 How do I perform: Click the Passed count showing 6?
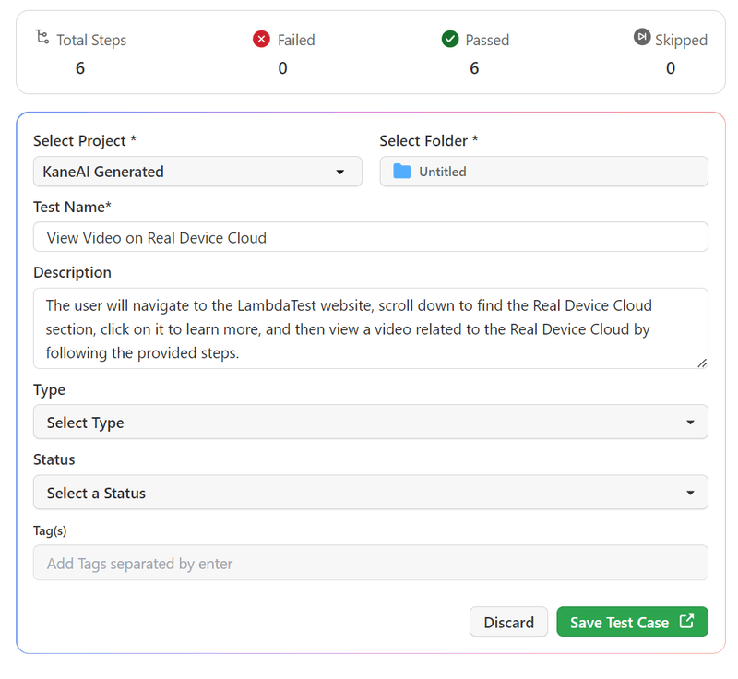coord(474,67)
